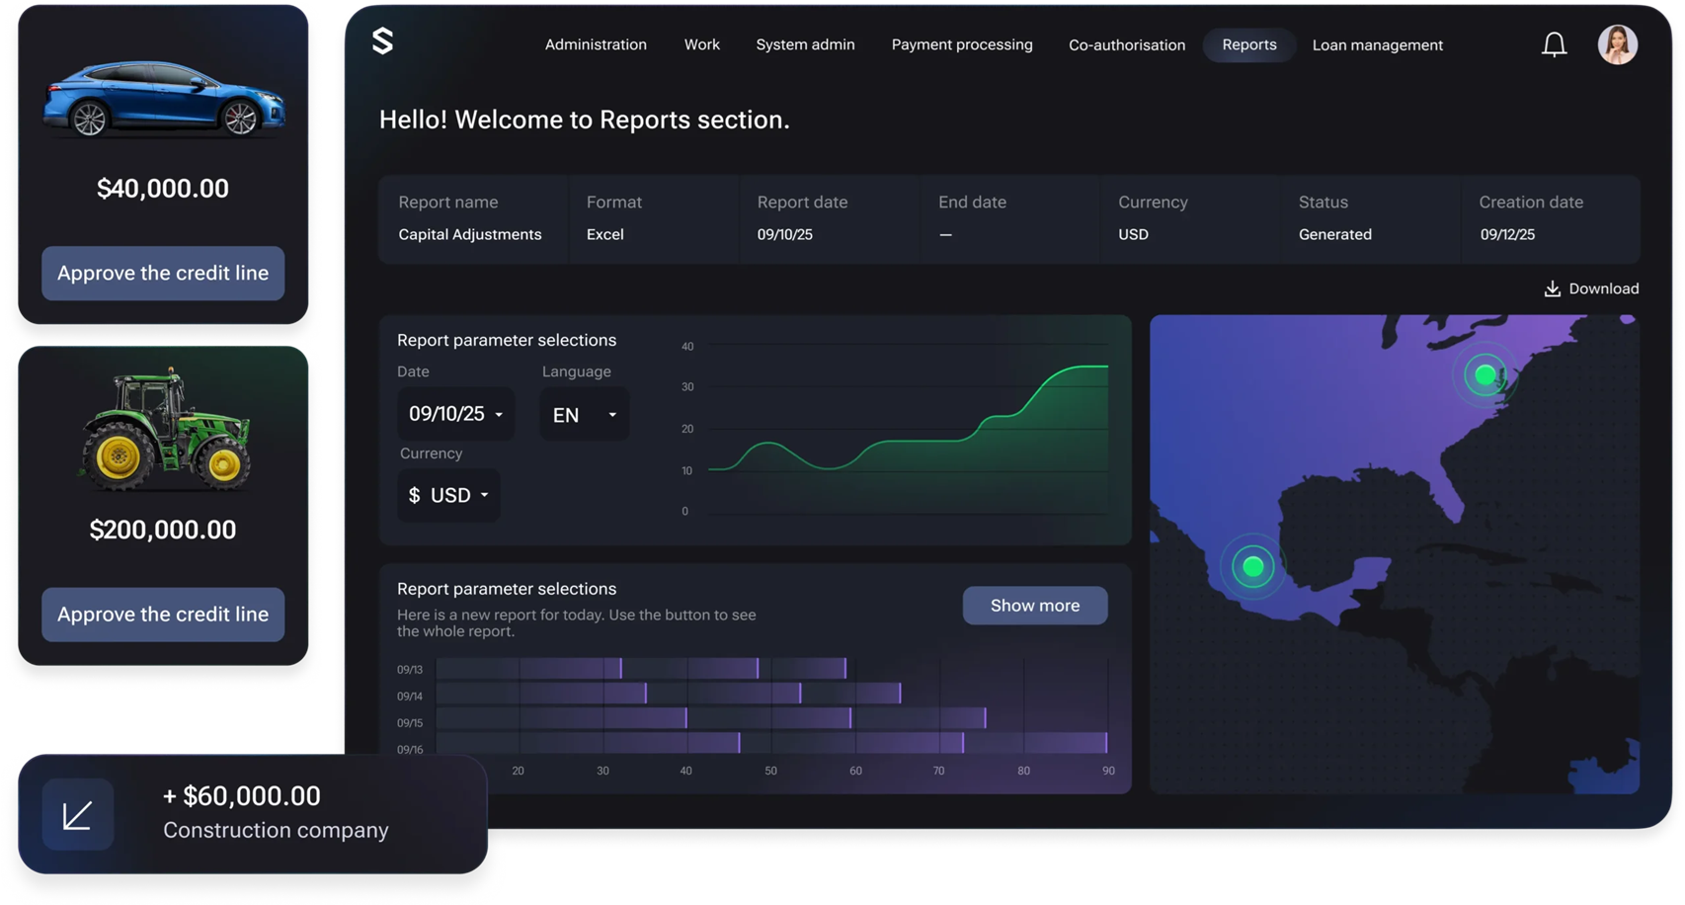Click the dollar sign in the currency selector

415,495
